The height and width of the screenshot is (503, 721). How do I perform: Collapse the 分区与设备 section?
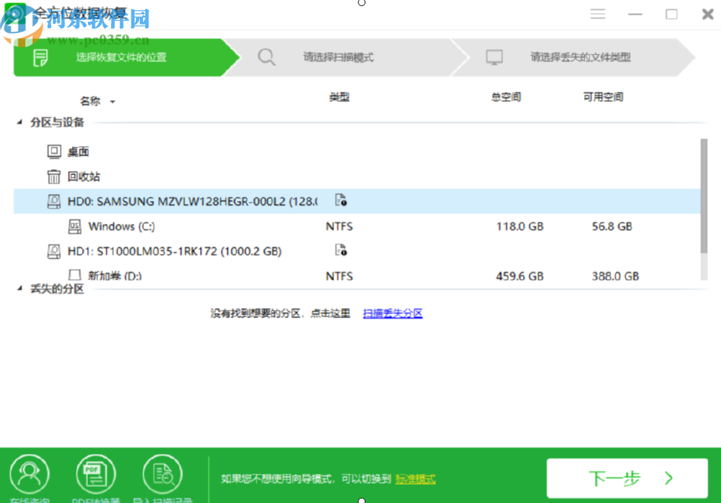coord(18,123)
